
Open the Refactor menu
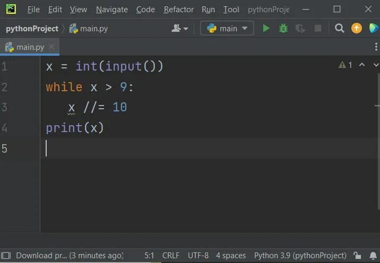click(x=179, y=10)
